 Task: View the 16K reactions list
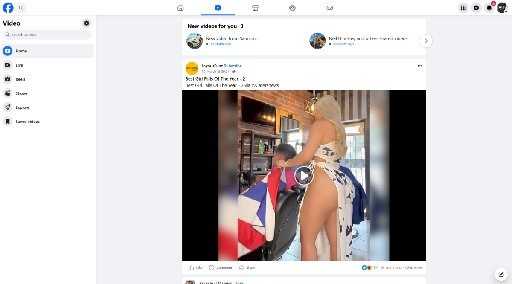[369, 267]
